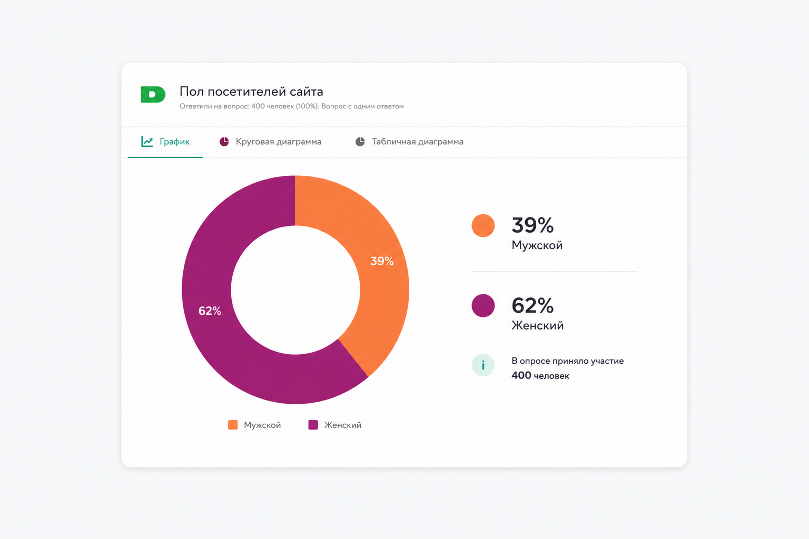This screenshot has height=539, width=809.
Task: Click the subtitle Ответили на вопрос: 400 человек
Action: (250, 106)
